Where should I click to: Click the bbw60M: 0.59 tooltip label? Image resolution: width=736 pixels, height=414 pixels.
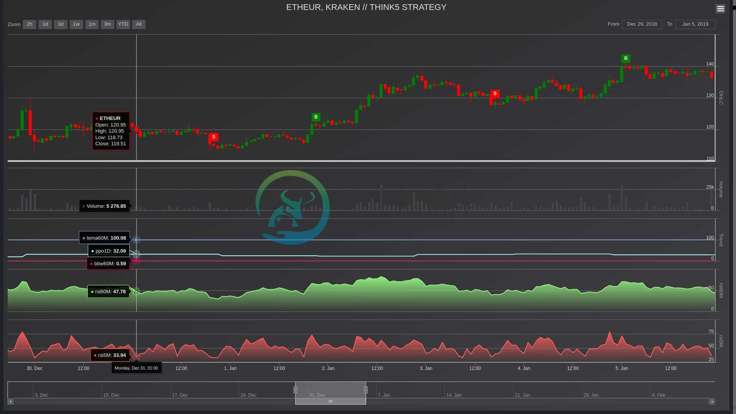tap(108, 263)
